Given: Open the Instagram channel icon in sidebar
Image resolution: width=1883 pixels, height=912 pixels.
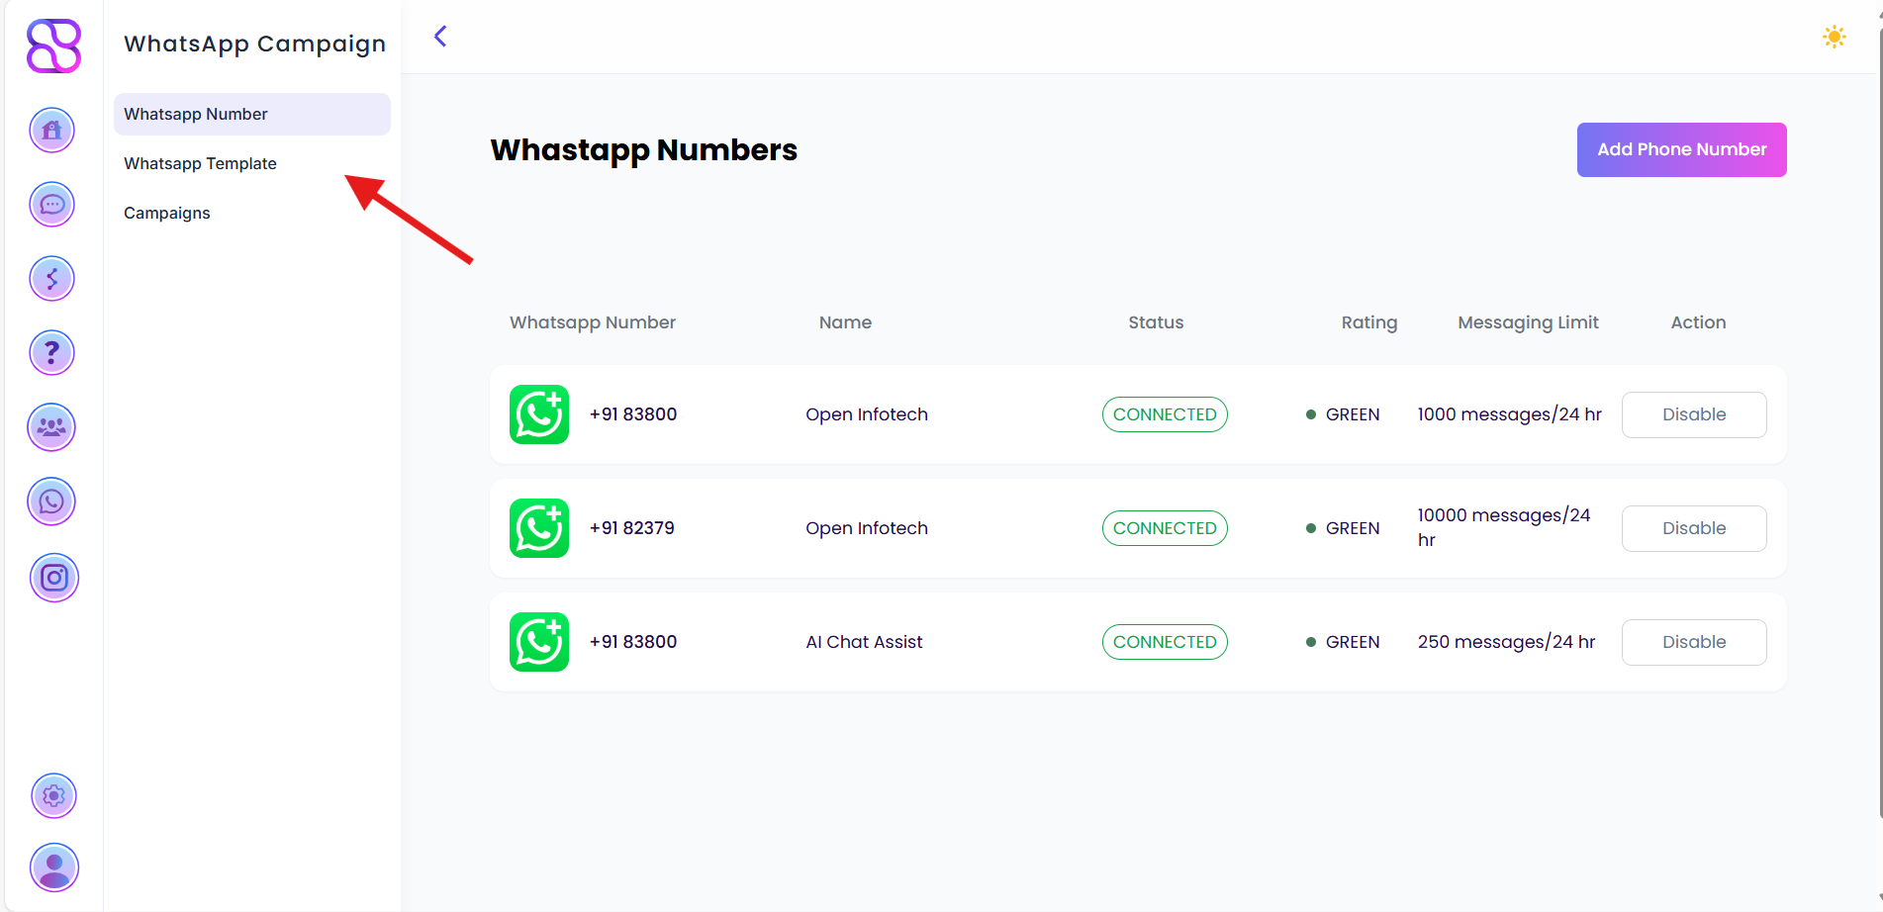Looking at the screenshot, I should tap(53, 578).
